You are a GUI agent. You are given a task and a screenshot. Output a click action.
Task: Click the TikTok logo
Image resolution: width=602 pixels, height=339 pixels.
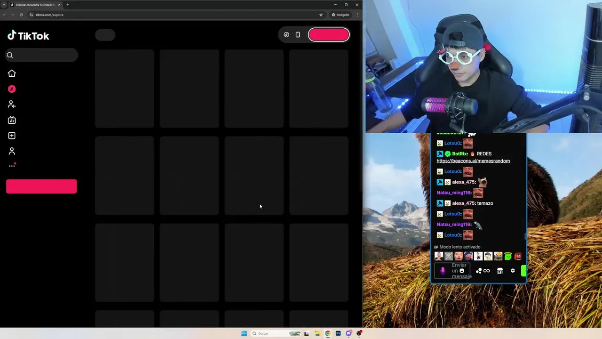pyautogui.click(x=28, y=36)
